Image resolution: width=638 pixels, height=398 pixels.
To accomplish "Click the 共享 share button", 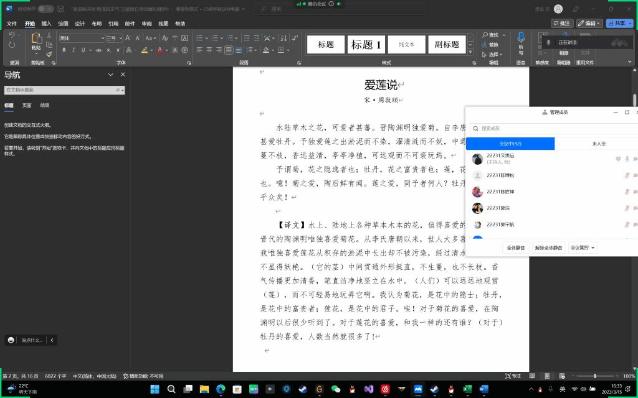I will 620,24.
